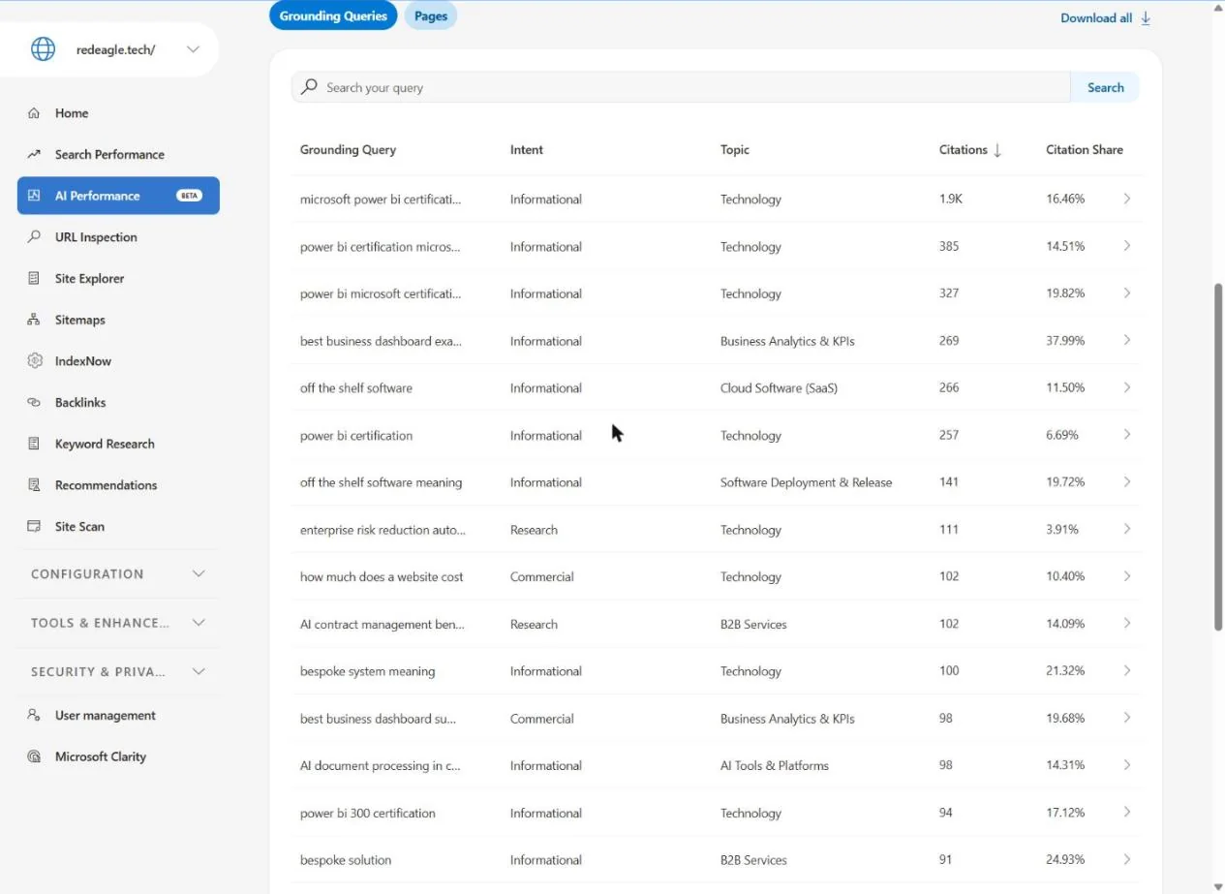The width and height of the screenshot is (1225, 894).
Task: Open Home in the sidebar
Action: [72, 113]
